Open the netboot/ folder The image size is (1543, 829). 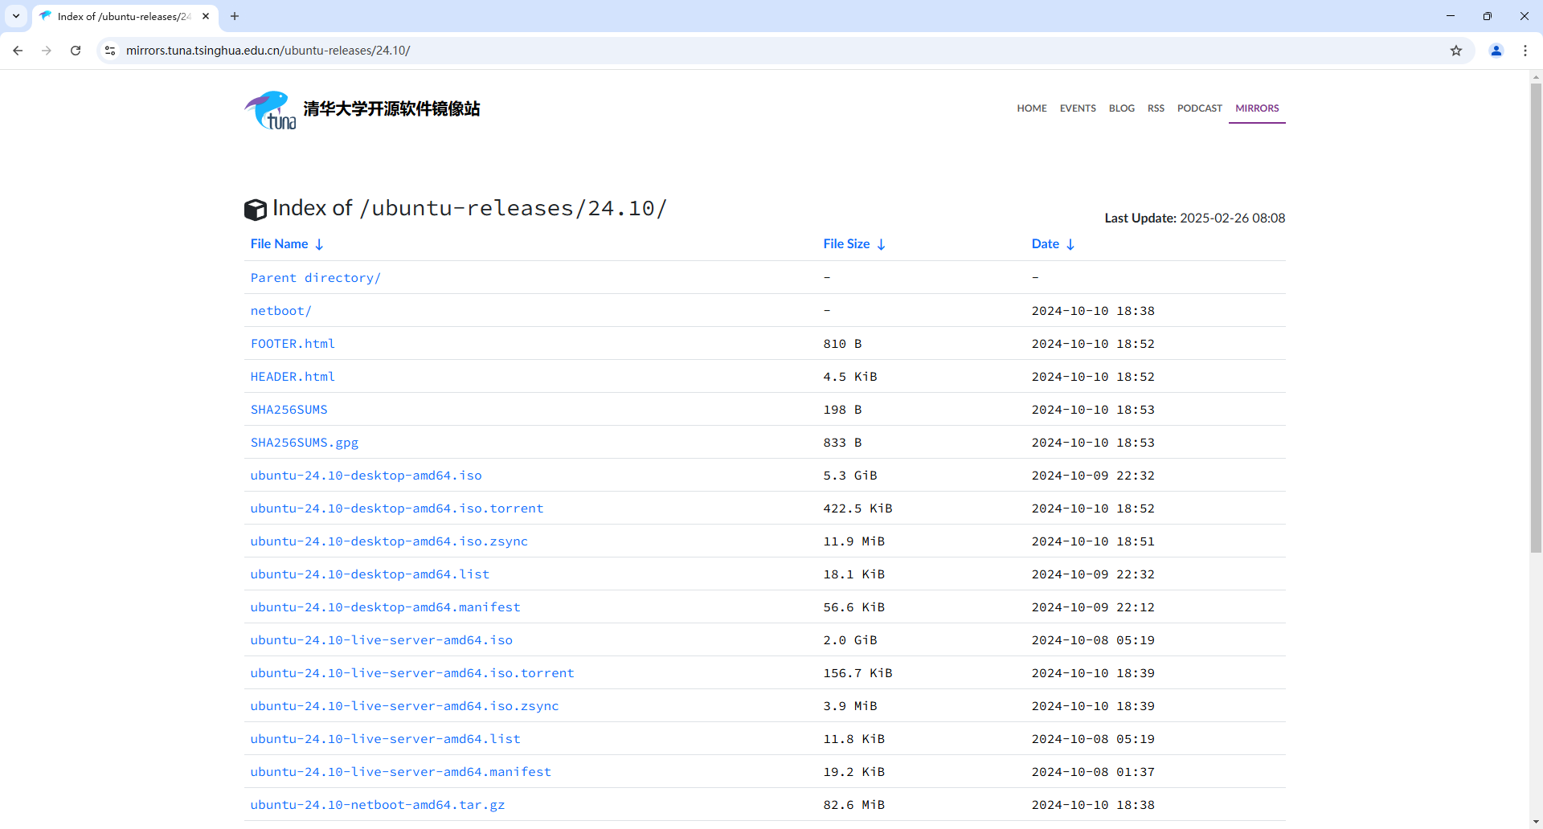coord(280,311)
